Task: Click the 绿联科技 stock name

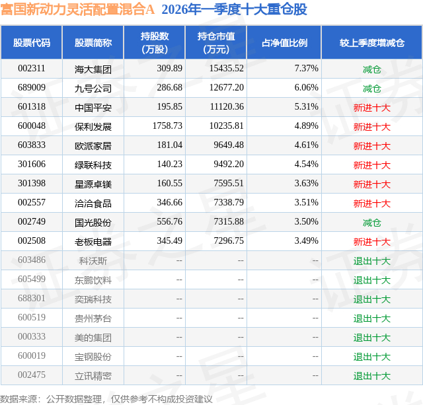Action: click(93, 165)
